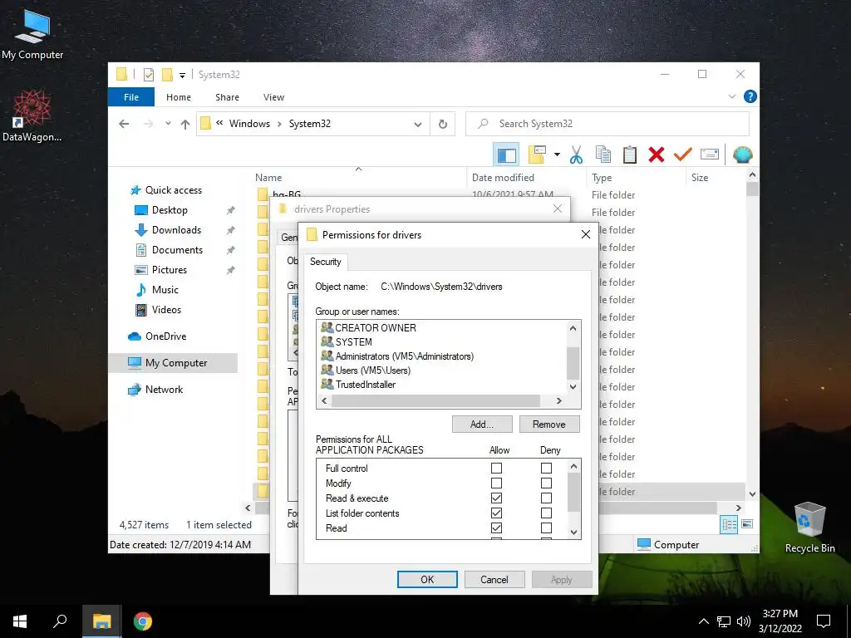Viewport: 851px width, 638px height.
Task: Open the Recycle Bin on desktop
Action: click(809, 528)
